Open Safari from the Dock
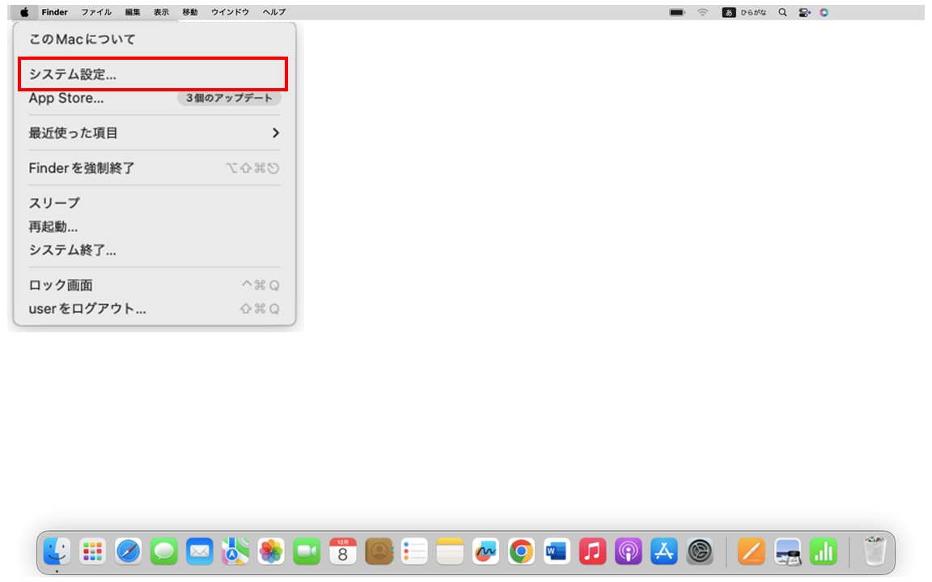Viewport: 932px width, 582px height. (128, 553)
